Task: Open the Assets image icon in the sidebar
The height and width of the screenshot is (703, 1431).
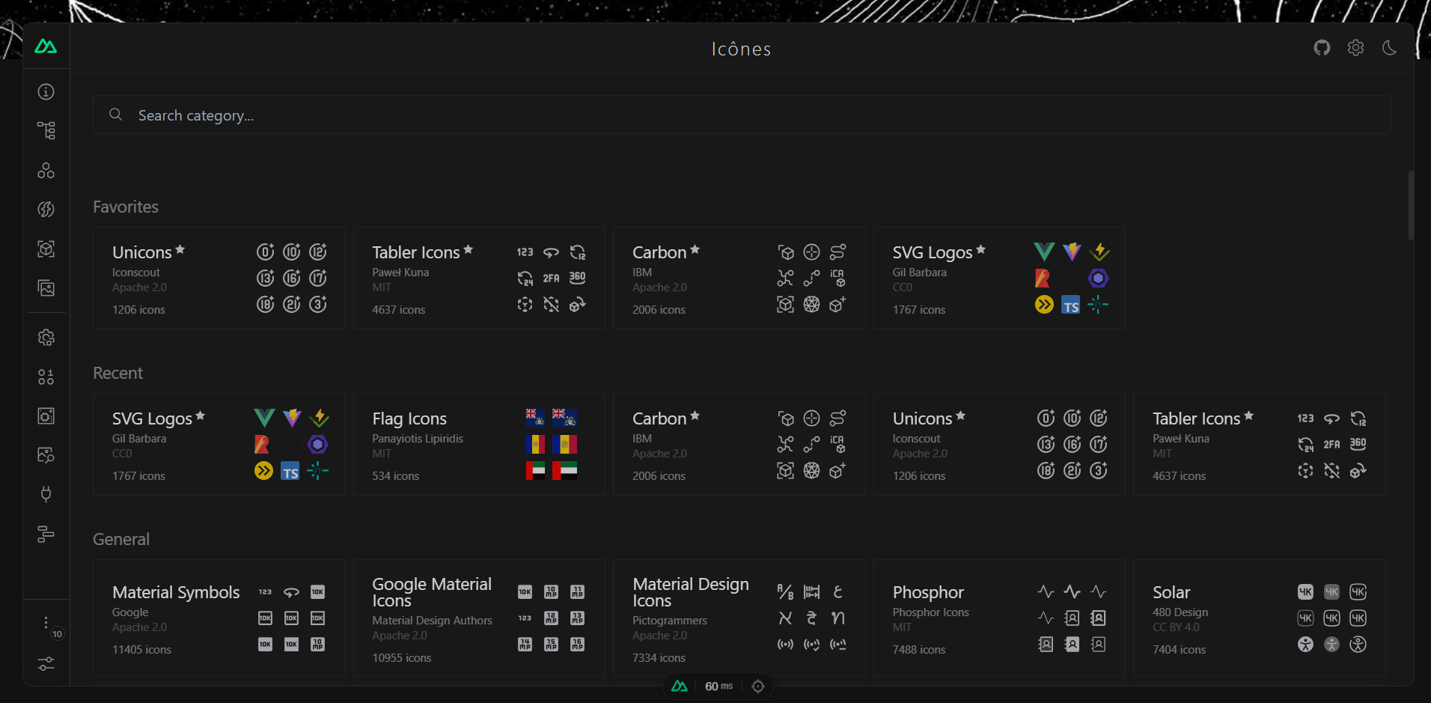Action: 46,288
